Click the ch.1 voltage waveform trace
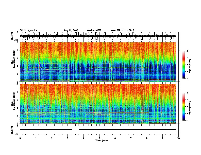This screenshot has width=201, height=155. click(98, 36)
